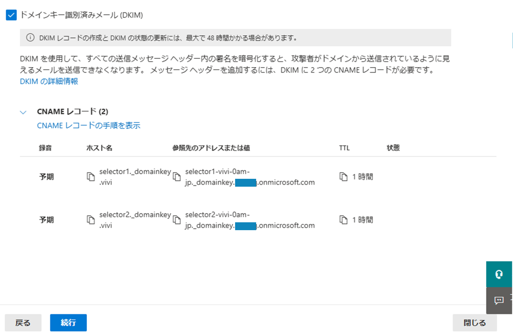Copy TTL value in selector2 row
The height and width of the screenshot is (334, 513).
(x=343, y=219)
